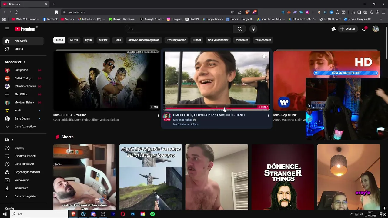Select the Futbol filter chip
Screen dimensions: 388x218
pos(197,40)
